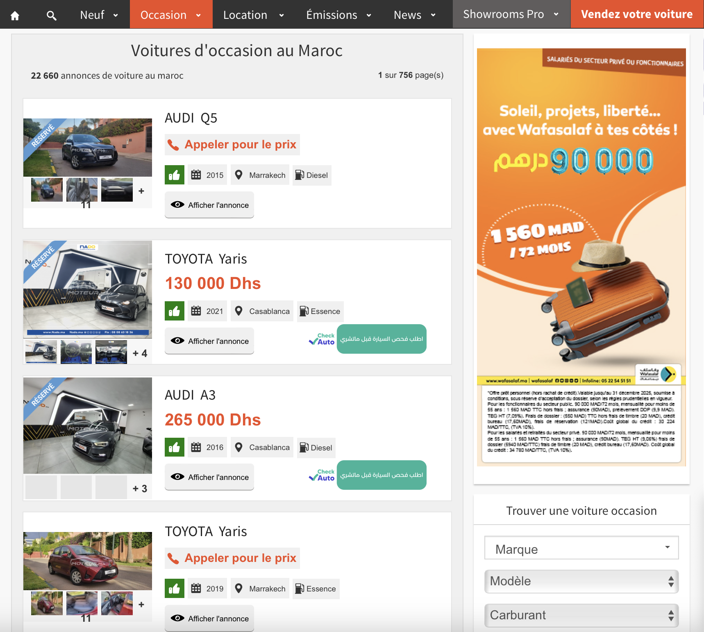704x632 pixels.
Task: Click the Casablanca tag on Toyota Yaris 2021
Action: [262, 311]
